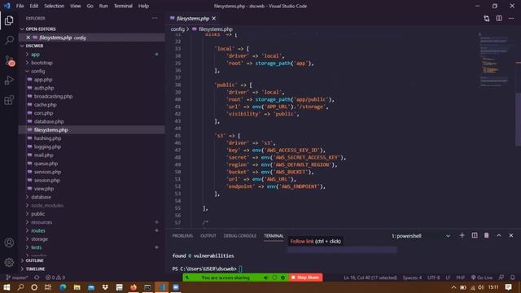The width and height of the screenshot is (521, 293).
Task: Open the Accounts menu icon
Action: [x=9, y=243]
